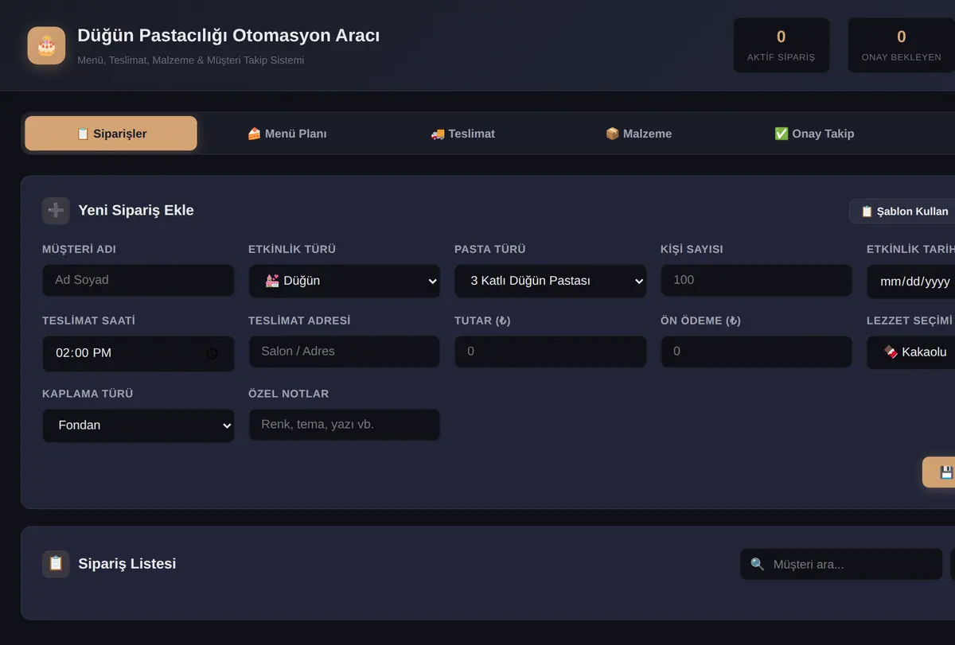Click the cake logo icon in the header

[46, 45]
